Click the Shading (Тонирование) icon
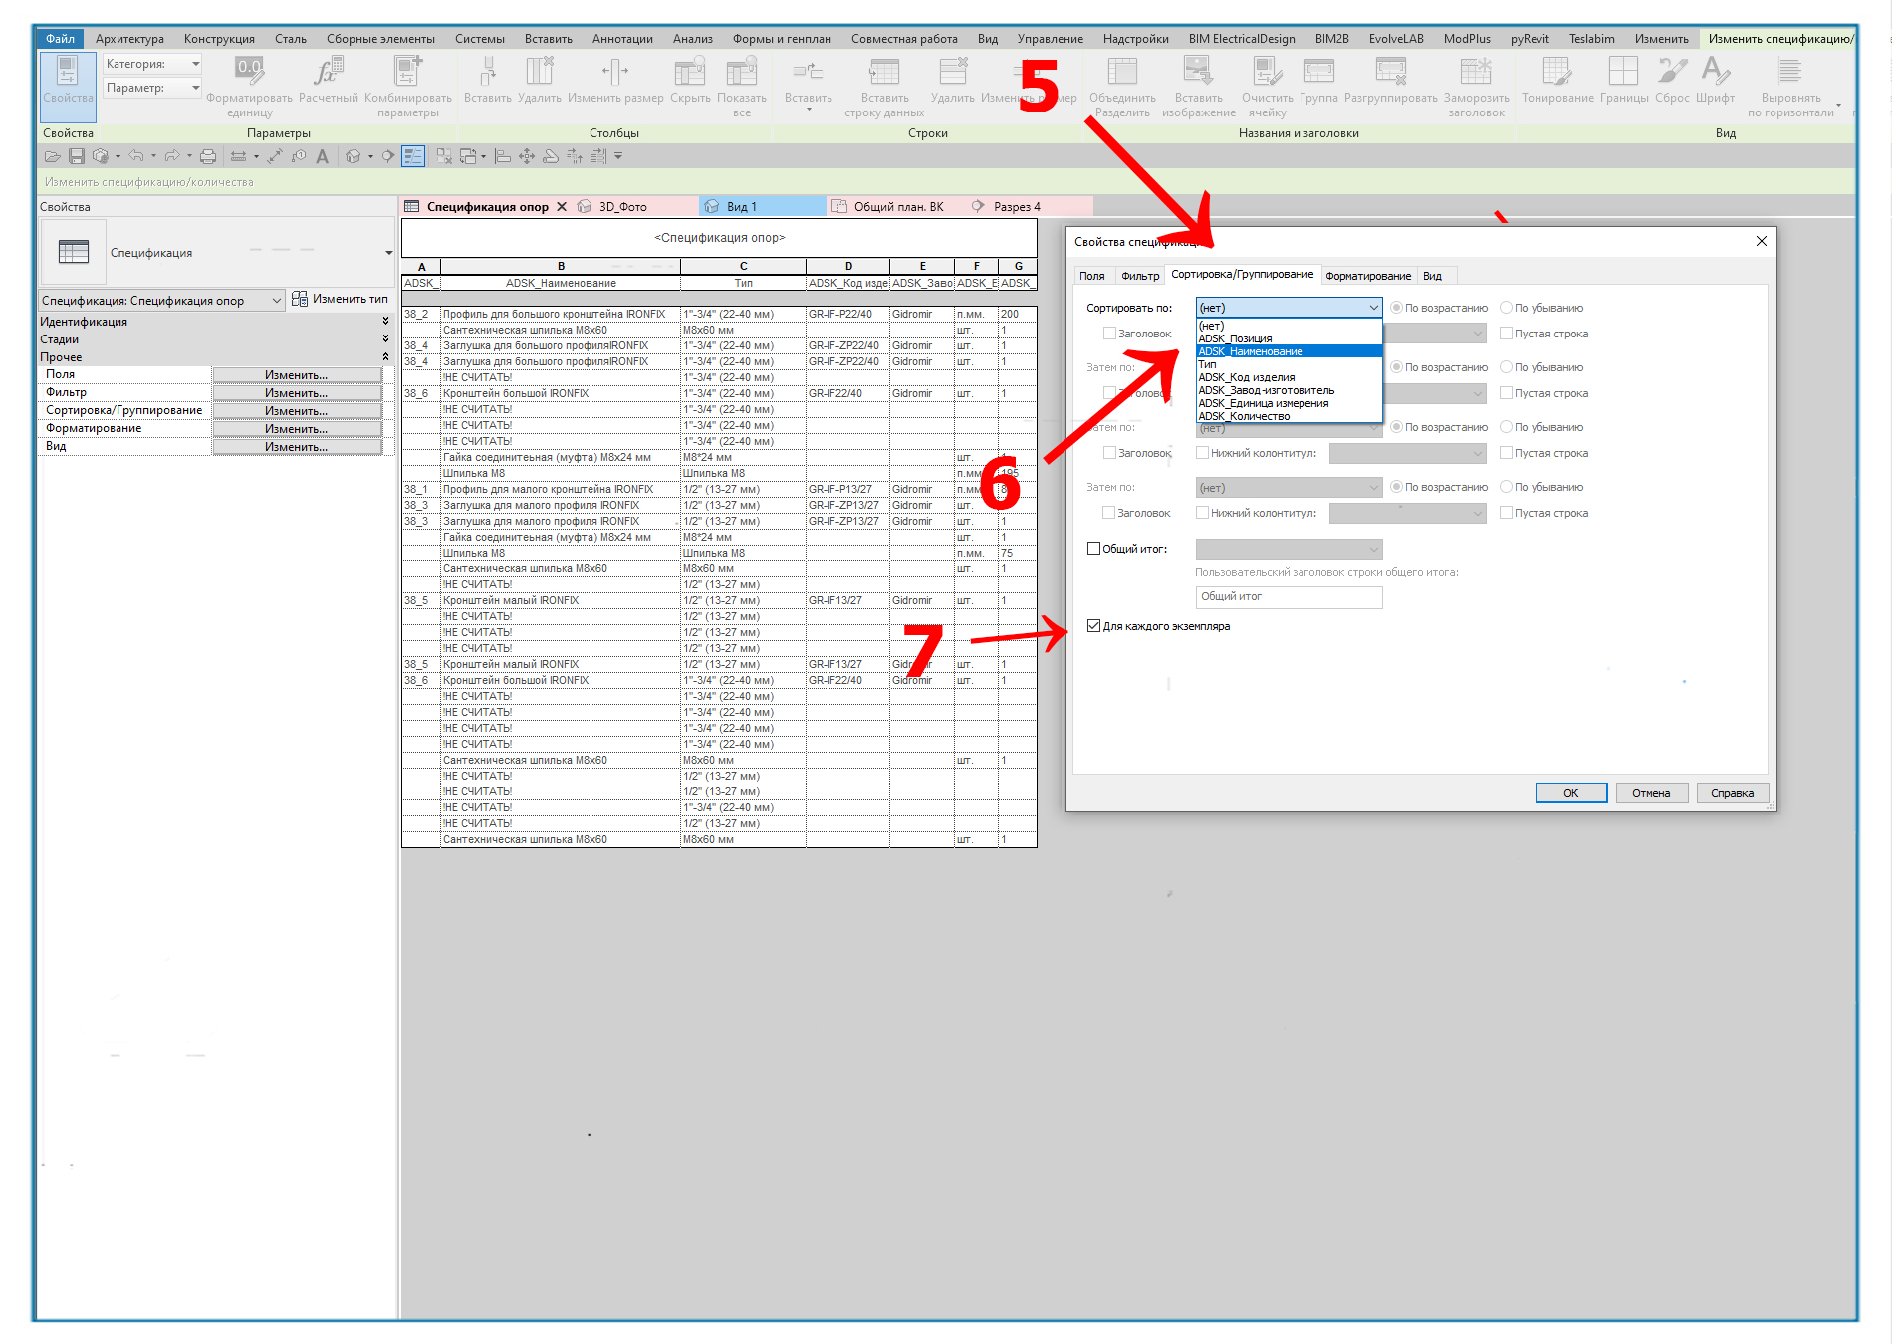The height and width of the screenshot is (1344, 1892). click(x=1556, y=72)
